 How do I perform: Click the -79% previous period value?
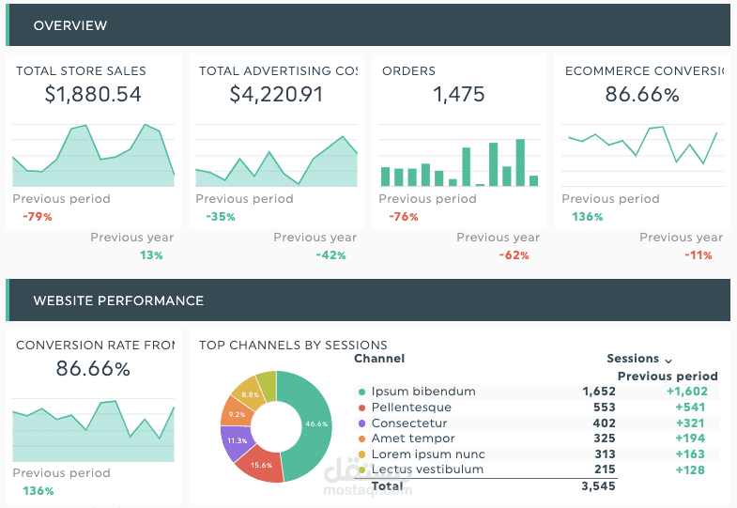(38, 217)
